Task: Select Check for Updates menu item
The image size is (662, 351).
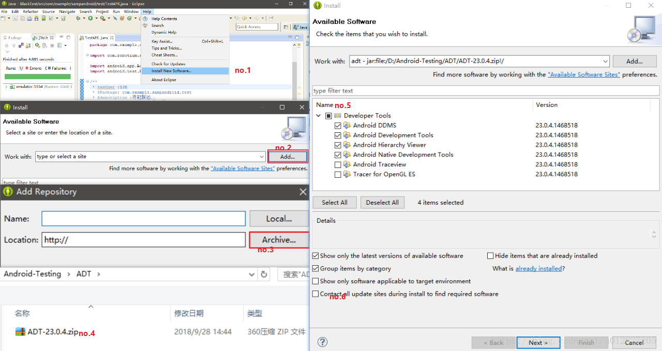Action: pyautogui.click(x=168, y=64)
